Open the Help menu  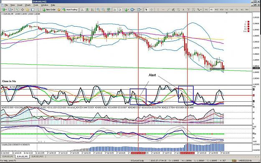[53, 5]
